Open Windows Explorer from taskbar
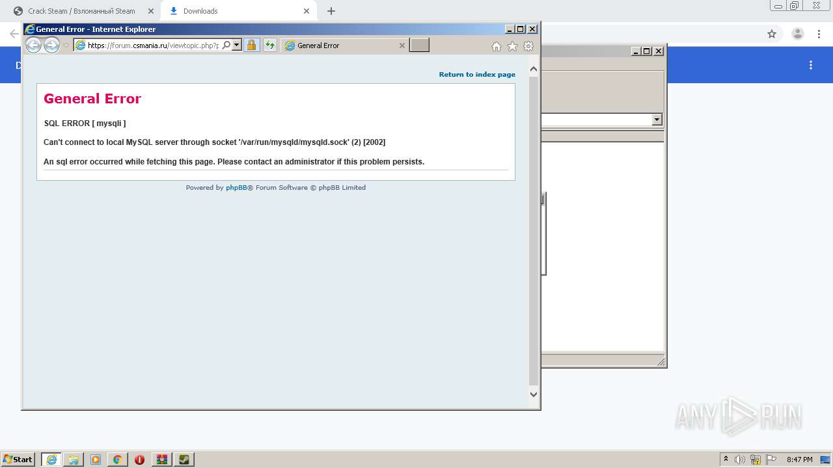833x468 pixels. (74, 460)
